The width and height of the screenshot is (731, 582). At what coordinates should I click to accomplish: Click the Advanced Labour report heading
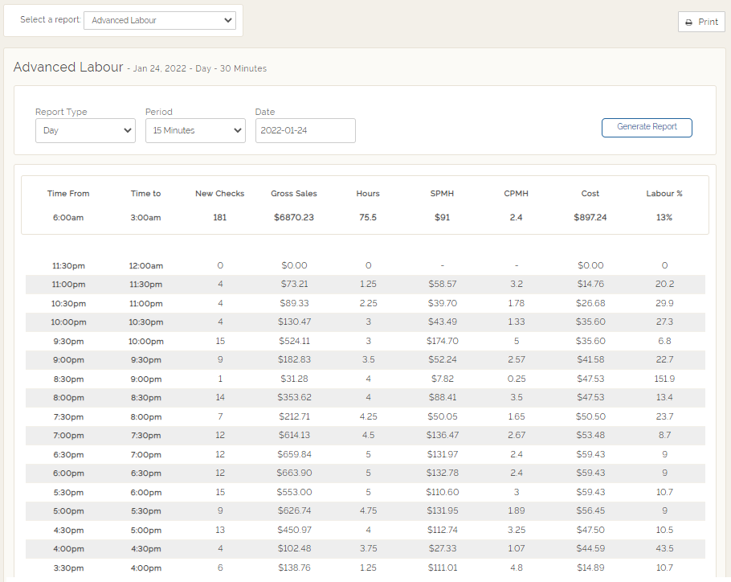click(68, 67)
